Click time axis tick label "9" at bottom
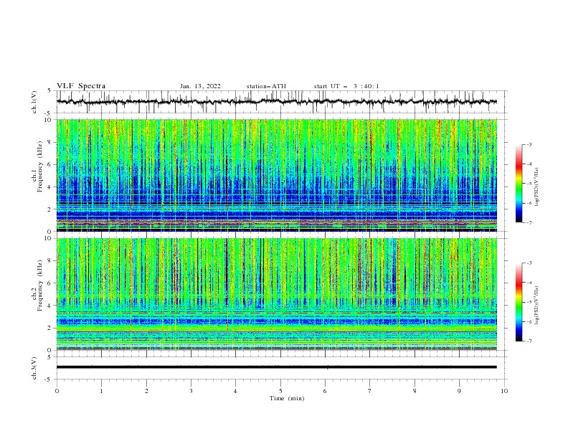 pyautogui.click(x=459, y=391)
